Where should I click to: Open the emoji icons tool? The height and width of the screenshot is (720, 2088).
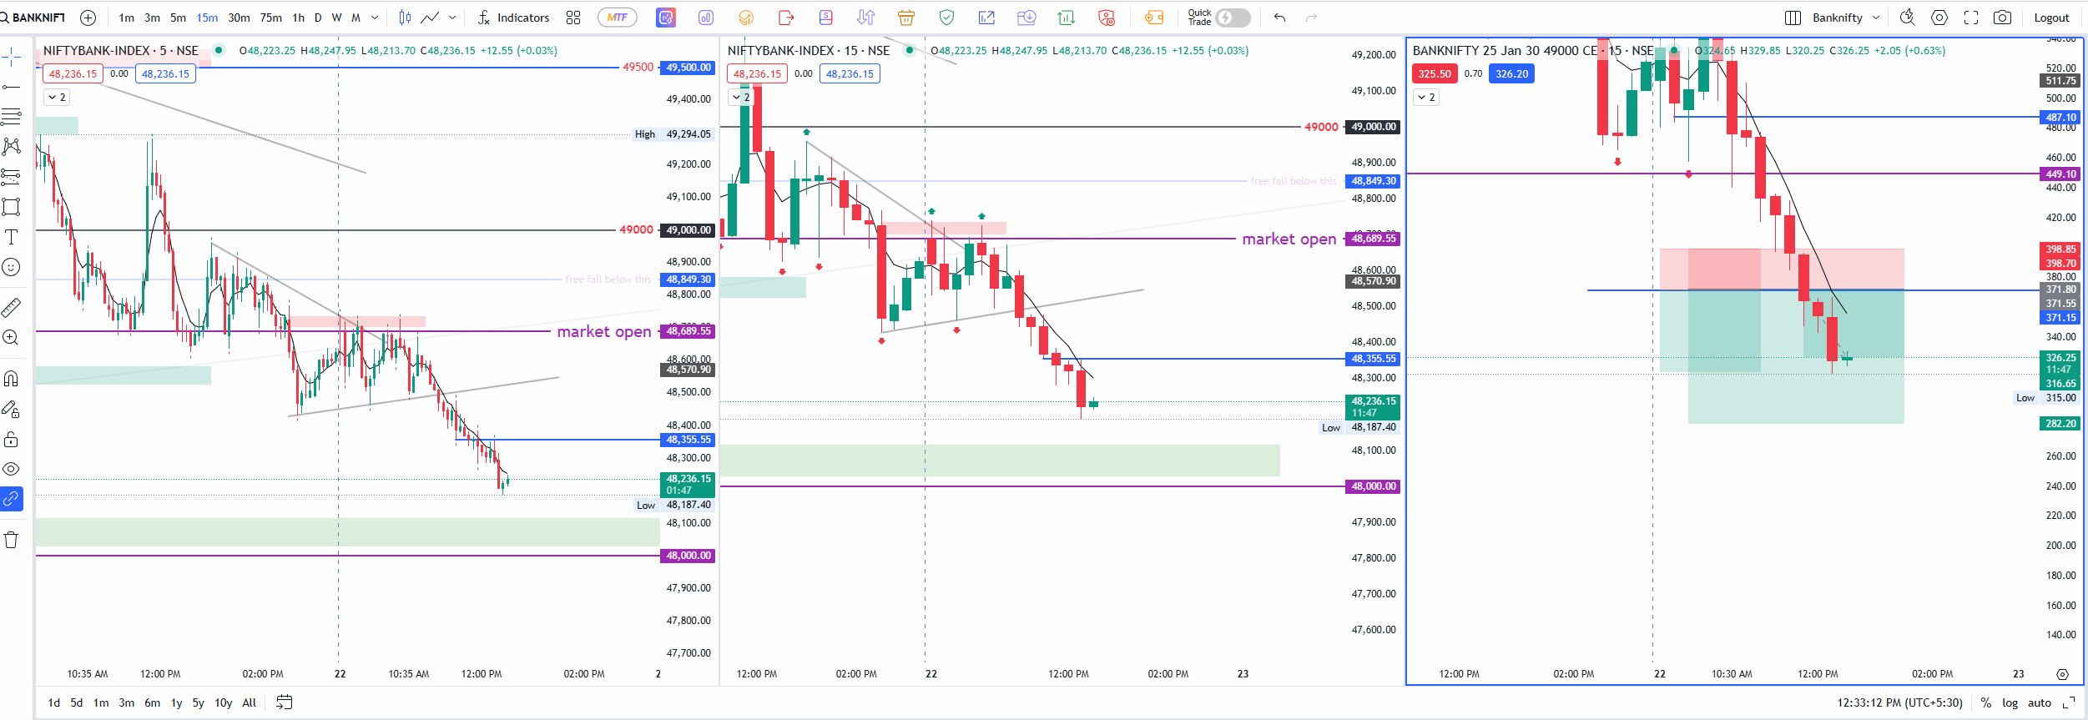pyautogui.click(x=11, y=267)
